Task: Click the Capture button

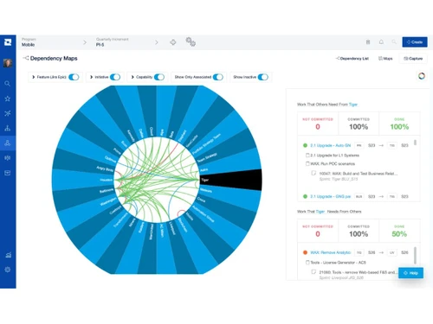Action: [x=413, y=59]
